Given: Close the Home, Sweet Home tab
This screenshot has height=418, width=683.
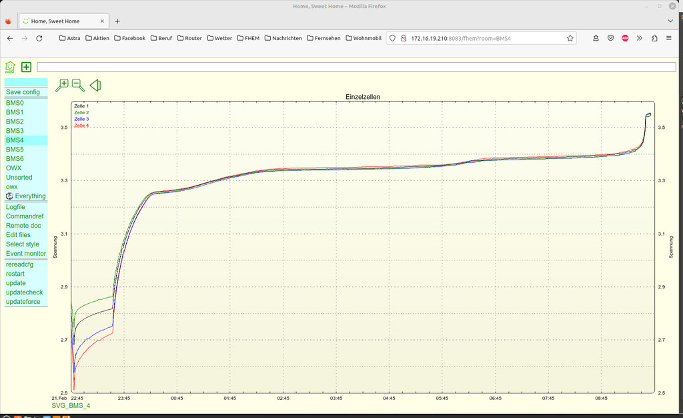Looking at the screenshot, I should click(102, 21).
